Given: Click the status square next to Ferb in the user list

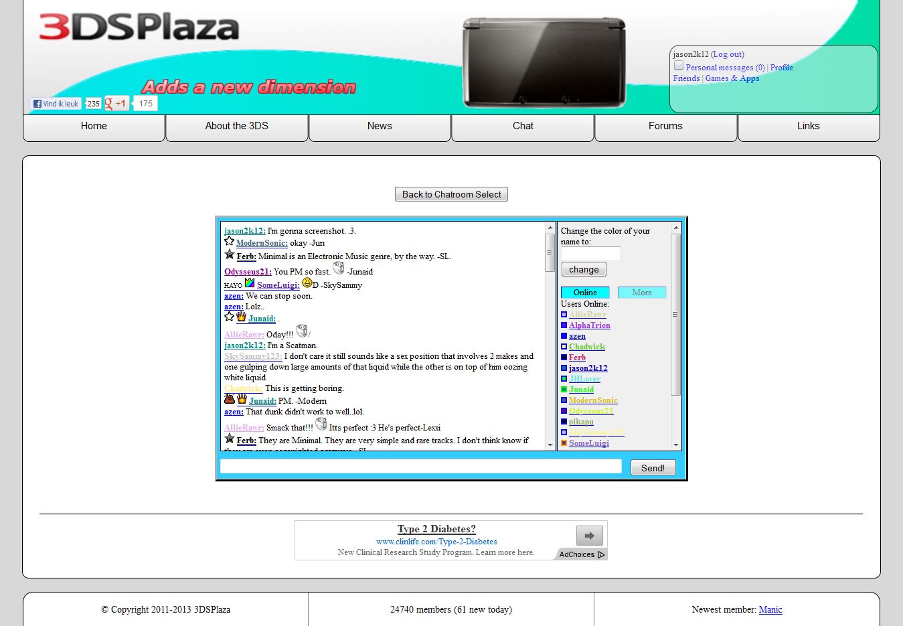Looking at the screenshot, I should (x=564, y=358).
